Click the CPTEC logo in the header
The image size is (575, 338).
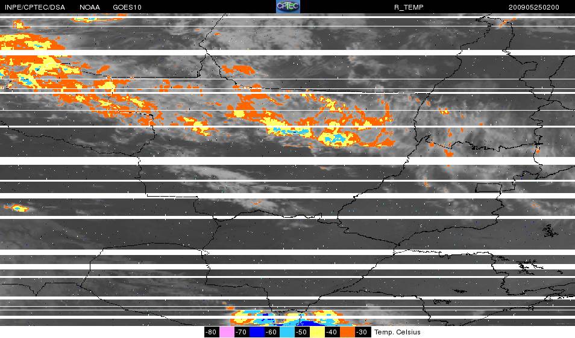tap(288, 7)
